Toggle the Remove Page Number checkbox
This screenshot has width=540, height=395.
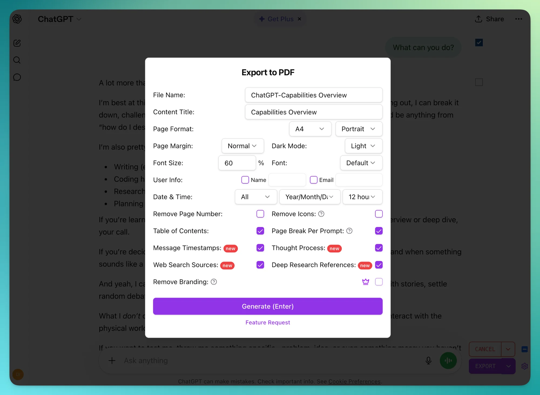[x=260, y=214]
